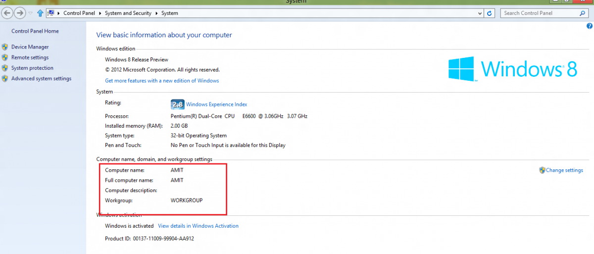Click the Product ID 00137-11009-99904-AA912 text
This screenshot has width=594, height=254.
149,239
